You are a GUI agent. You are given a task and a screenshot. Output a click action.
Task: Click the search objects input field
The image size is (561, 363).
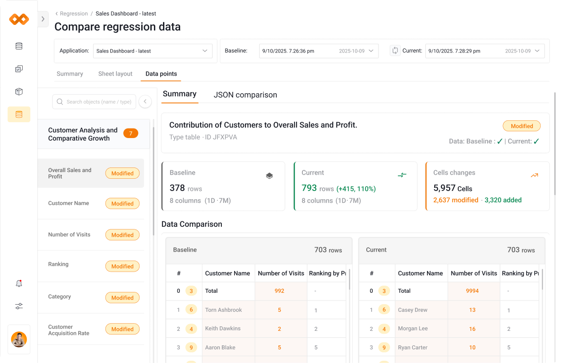click(94, 101)
